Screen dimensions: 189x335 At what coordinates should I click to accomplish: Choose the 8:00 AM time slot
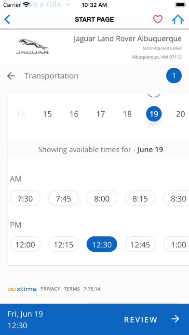(x=102, y=198)
